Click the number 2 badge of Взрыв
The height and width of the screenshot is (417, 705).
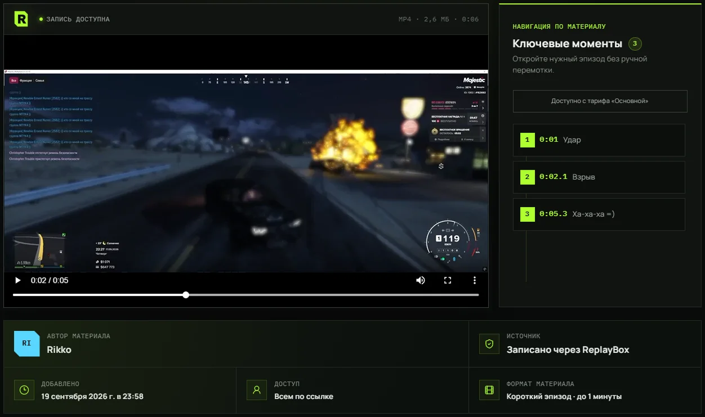527,177
